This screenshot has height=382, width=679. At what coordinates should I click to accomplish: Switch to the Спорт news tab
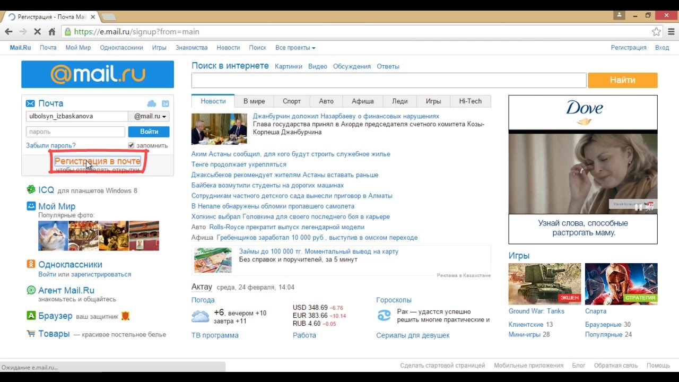pos(292,101)
